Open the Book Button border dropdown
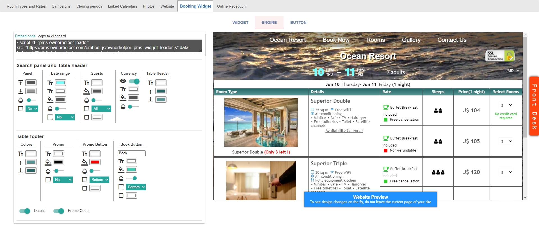 click(x=136, y=187)
